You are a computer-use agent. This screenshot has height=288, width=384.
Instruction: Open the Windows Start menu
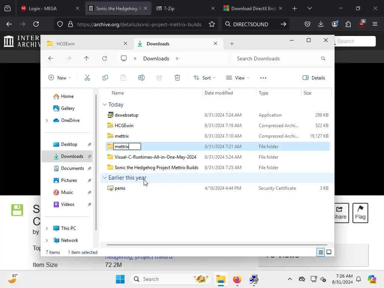120,279
